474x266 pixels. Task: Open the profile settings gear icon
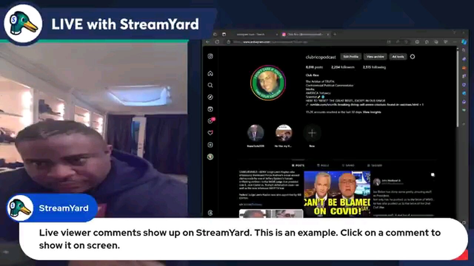(x=413, y=57)
